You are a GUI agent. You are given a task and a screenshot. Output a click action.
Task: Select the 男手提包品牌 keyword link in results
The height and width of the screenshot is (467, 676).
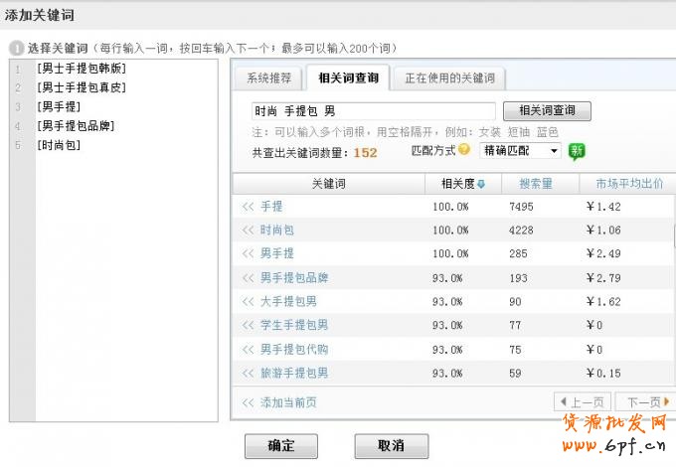click(x=294, y=278)
